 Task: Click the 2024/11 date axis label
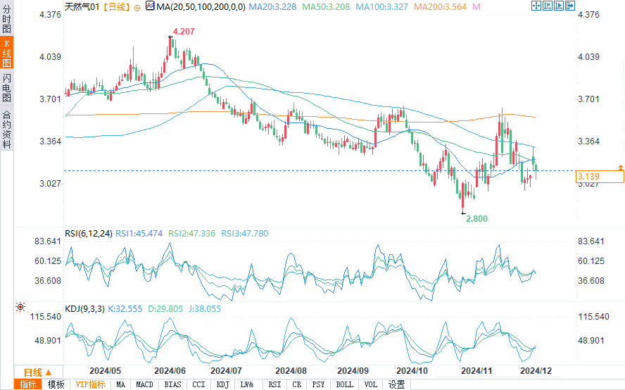coord(476,371)
